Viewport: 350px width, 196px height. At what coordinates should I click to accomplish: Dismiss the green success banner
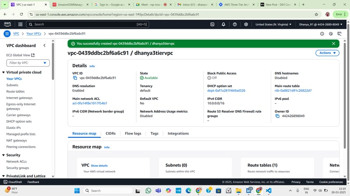tap(333, 44)
